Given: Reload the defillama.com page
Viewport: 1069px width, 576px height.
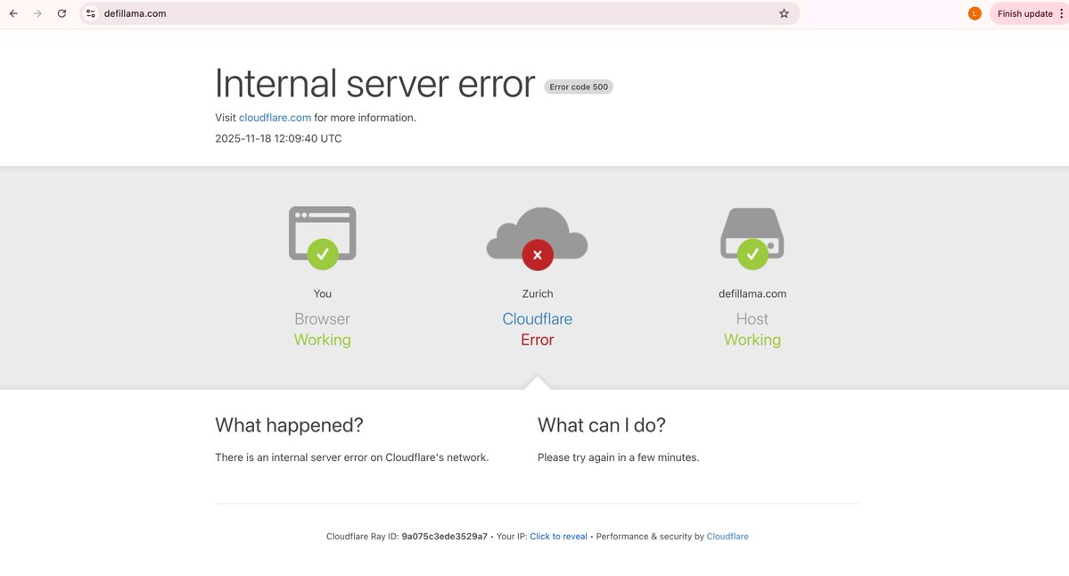Looking at the screenshot, I should [62, 13].
